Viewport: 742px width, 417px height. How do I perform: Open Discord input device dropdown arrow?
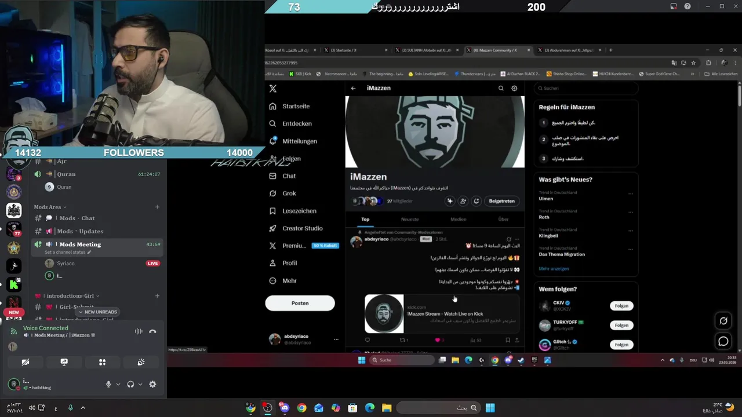click(118, 384)
